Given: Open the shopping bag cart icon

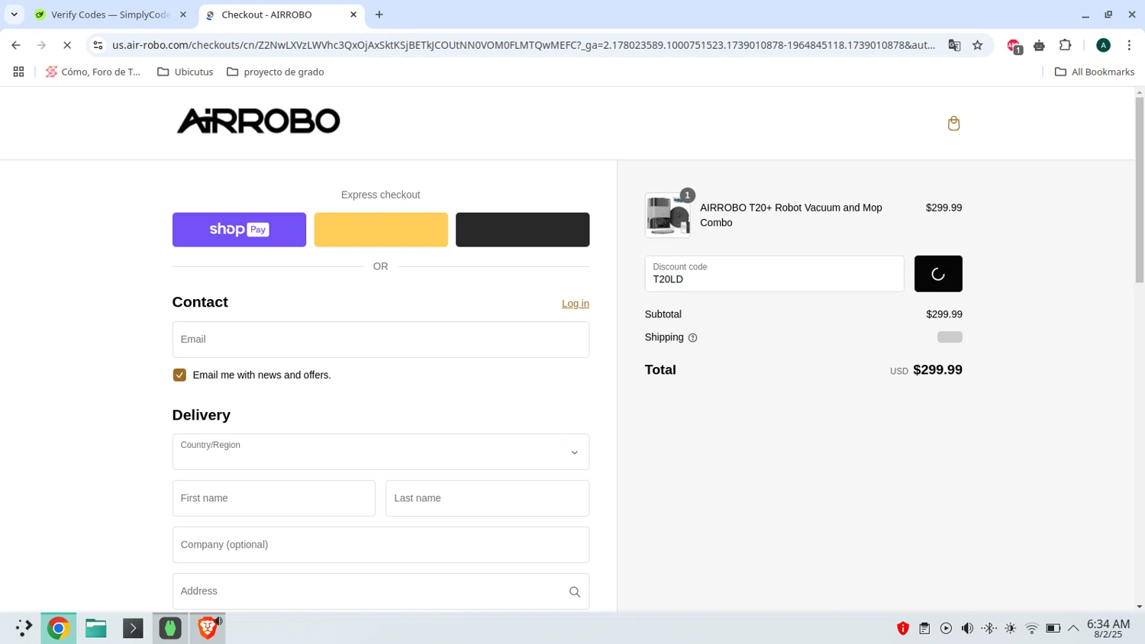Looking at the screenshot, I should (953, 124).
